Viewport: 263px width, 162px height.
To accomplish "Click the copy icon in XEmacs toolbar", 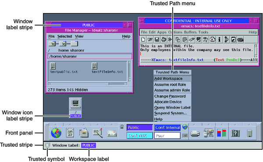I will click(178, 40).
